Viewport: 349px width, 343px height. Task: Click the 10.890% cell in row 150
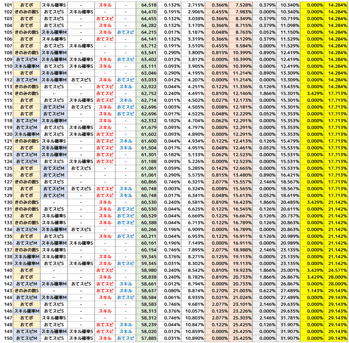[x=193, y=338]
